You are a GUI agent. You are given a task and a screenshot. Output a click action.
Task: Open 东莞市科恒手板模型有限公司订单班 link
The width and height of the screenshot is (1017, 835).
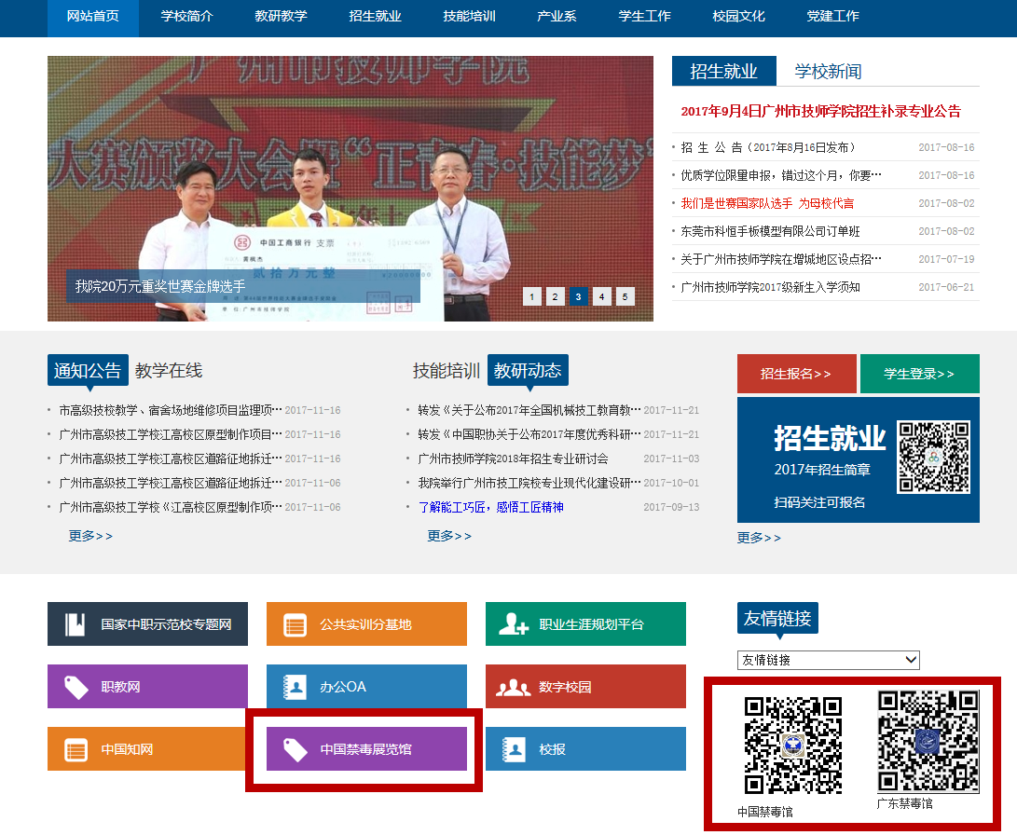pos(770,231)
